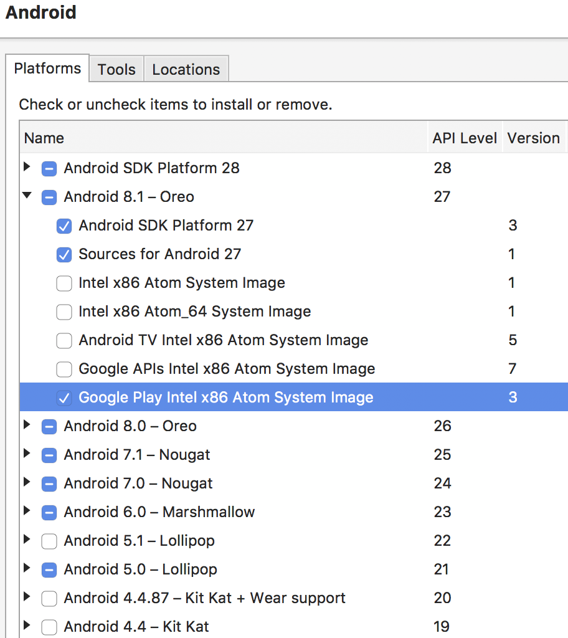Select the 'Android 8.1 – Oreo' row label
This screenshot has height=638, width=568.
129,197
